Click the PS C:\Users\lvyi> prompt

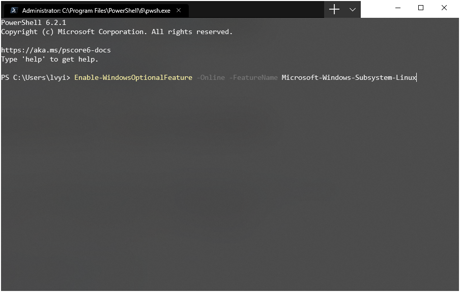(36, 78)
